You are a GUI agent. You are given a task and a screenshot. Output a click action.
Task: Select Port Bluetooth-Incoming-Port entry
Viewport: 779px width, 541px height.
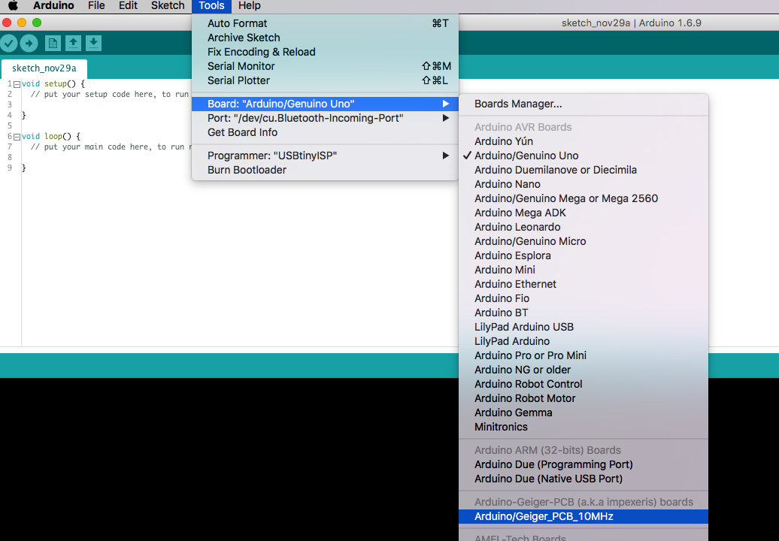325,118
